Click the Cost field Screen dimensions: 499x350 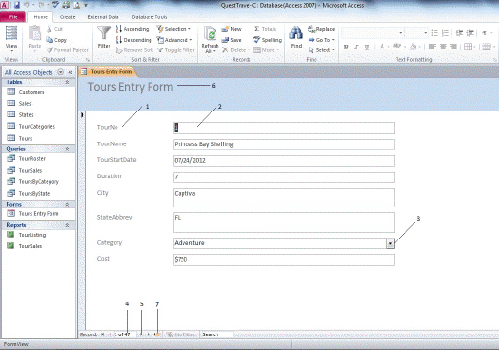[283, 260]
